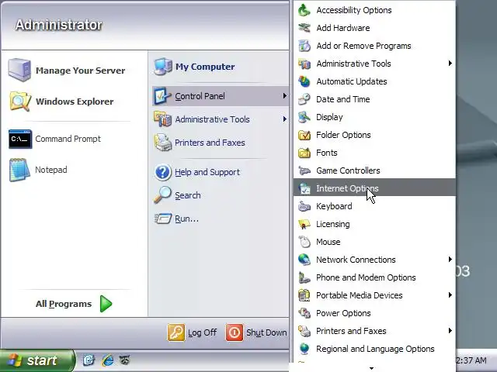Click the Mouse icon

pyautogui.click(x=304, y=242)
